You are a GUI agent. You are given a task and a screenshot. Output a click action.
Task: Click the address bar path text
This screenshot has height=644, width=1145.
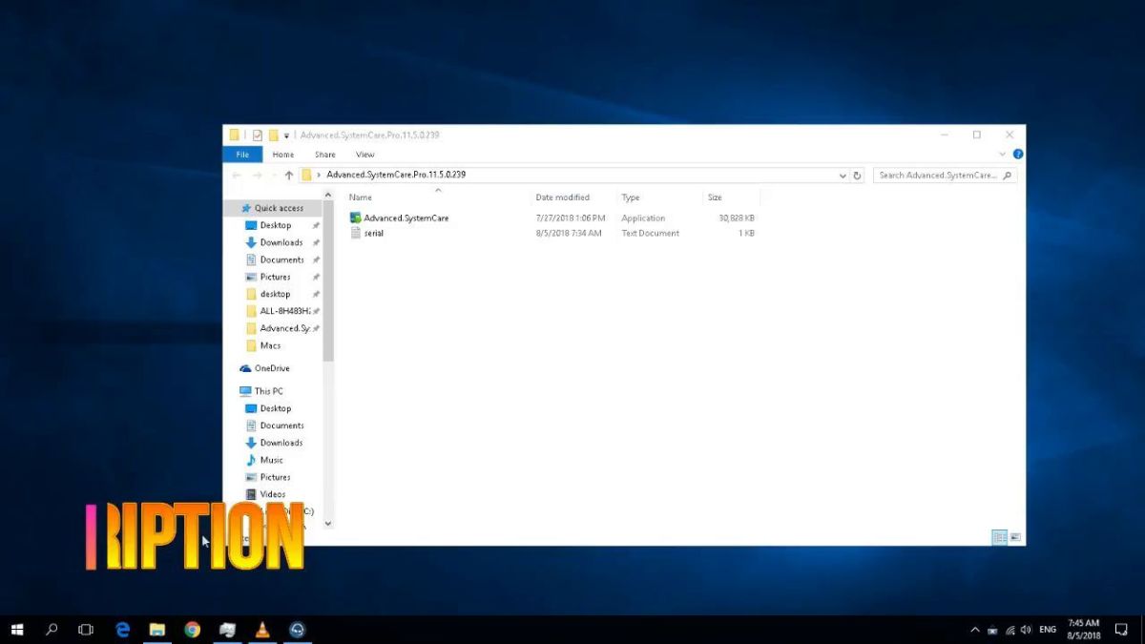click(396, 176)
